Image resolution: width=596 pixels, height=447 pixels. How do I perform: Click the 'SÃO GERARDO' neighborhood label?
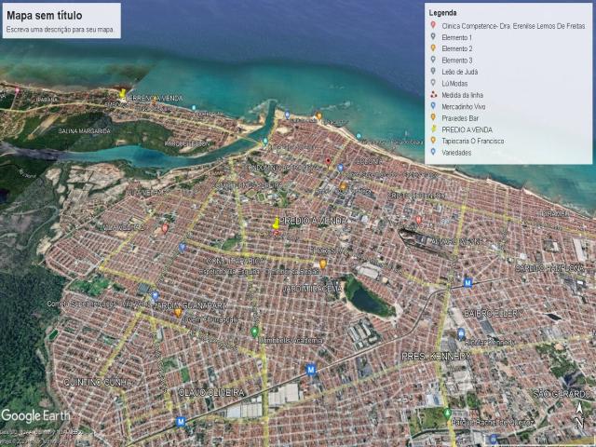click(x=562, y=394)
